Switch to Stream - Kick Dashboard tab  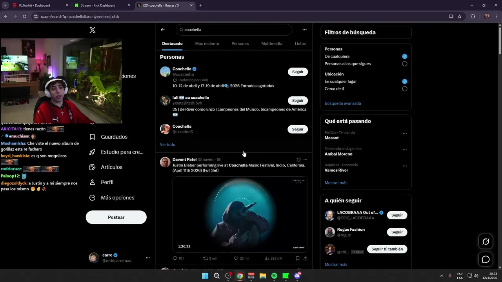click(x=103, y=5)
